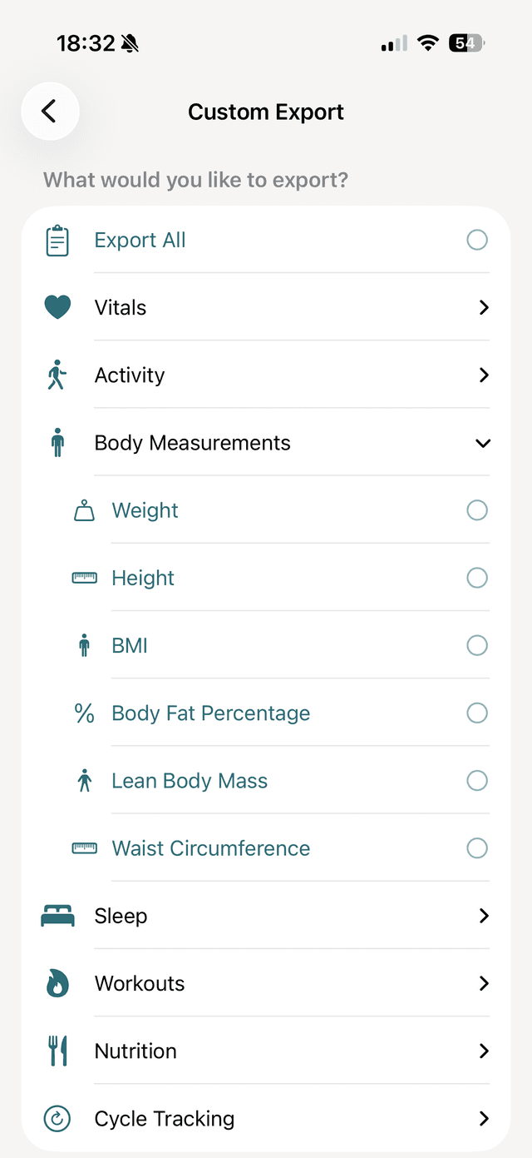Click the clipboard Export All icon
The image size is (532, 1158).
[x=57, y=240]
